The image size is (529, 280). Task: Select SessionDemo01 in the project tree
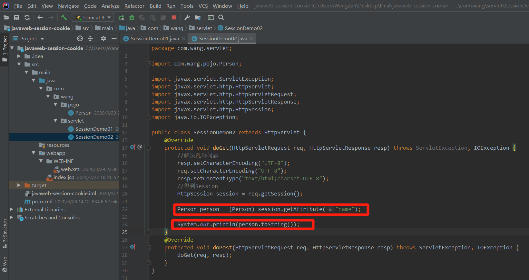click(x=94, y=129)
